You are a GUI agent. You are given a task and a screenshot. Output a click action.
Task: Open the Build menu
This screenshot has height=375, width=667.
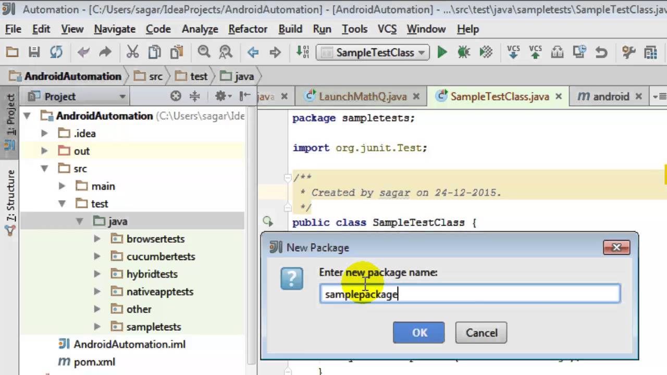click(x=290, y=29)
